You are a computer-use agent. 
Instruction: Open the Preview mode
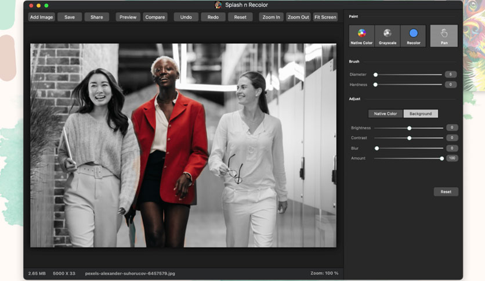click(128, 17)
